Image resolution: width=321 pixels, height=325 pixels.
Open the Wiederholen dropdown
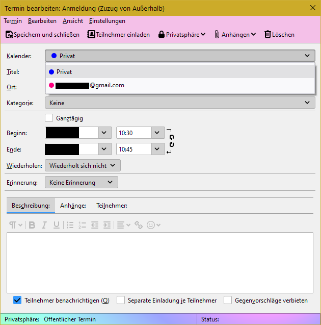(x=83, y=165)
